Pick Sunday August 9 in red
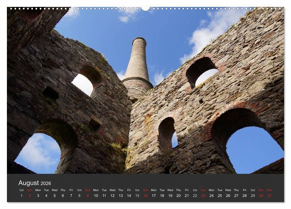This screenshot has height=209, width=291. click(x=88, y=196)
